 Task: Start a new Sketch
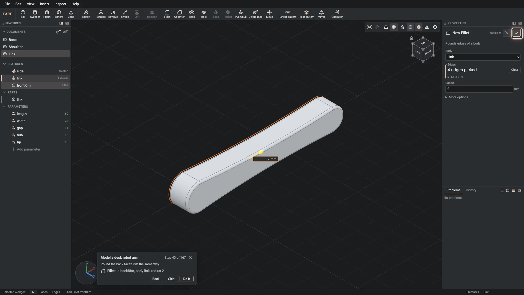86,14
